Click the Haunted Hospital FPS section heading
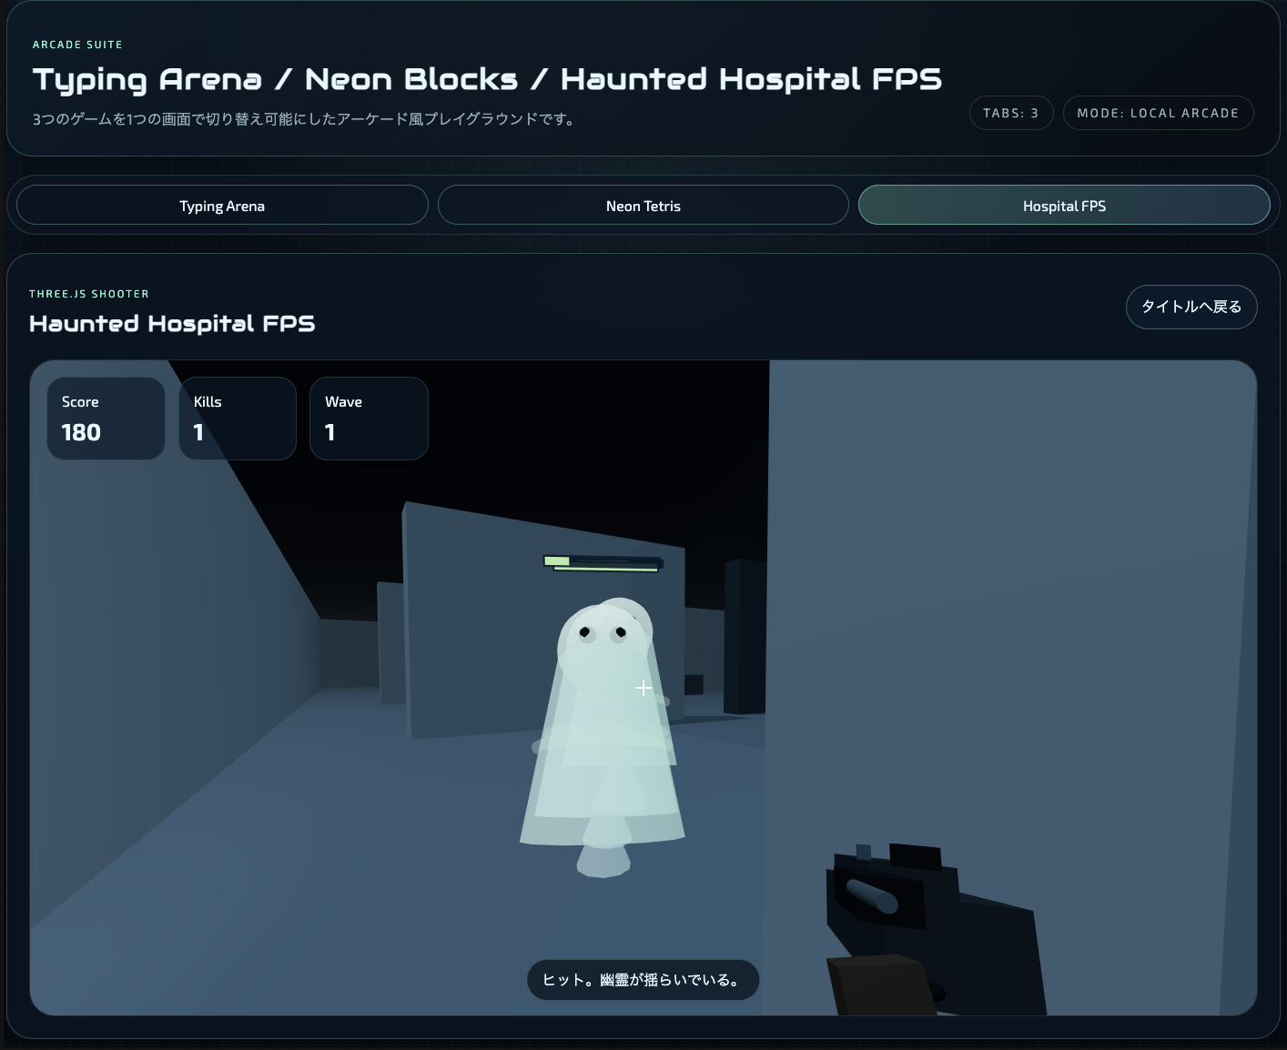Image resolution: width=1287 pixels, height=1050 pixels. (x=172, y=324)
